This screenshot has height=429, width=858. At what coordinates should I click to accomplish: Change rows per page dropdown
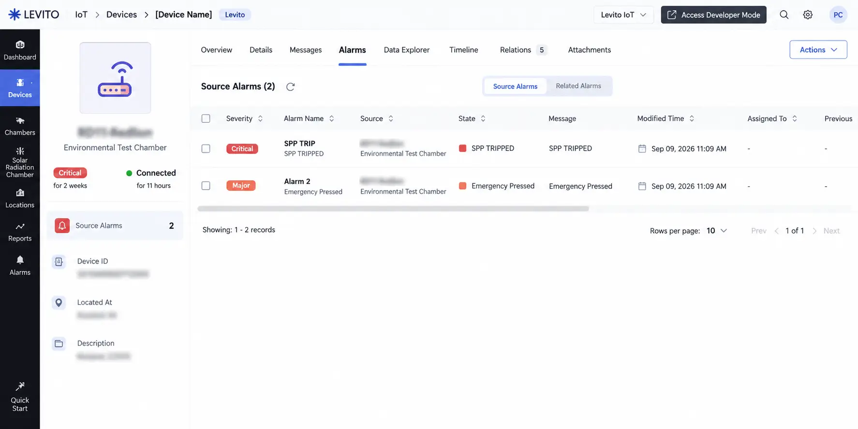coord(716,231)
